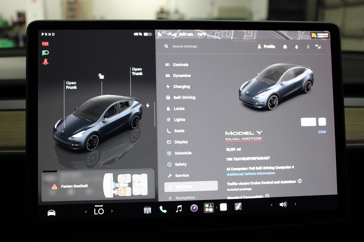The height and width of the screenshot is (242, 364).
Task: Tap the wide white button under car image
Action: coord(308,122)
